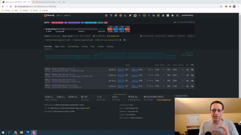Screen dimensions: 241x135
Task: Click the power icon in Hive OS toolbar
Action: tap(106, 15)
